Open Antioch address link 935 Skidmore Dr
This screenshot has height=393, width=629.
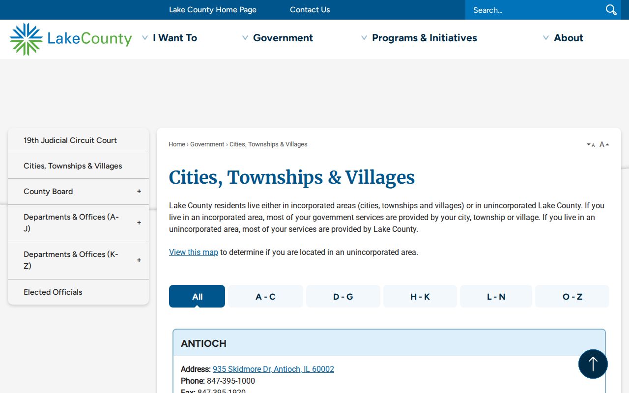click(x=273, y=369)
